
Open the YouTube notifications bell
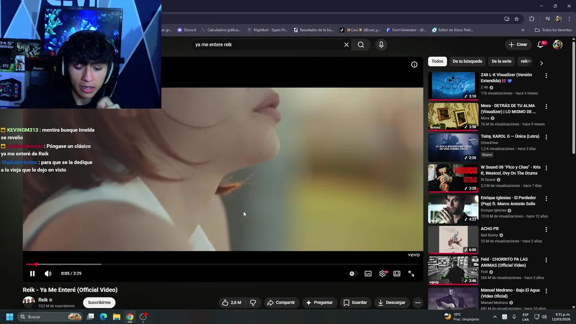pos(541,45)
